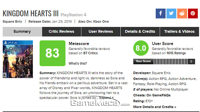View the Trailers & Videos tab
The height and width of the screenshot is (112, 200).
pos(179,31)
